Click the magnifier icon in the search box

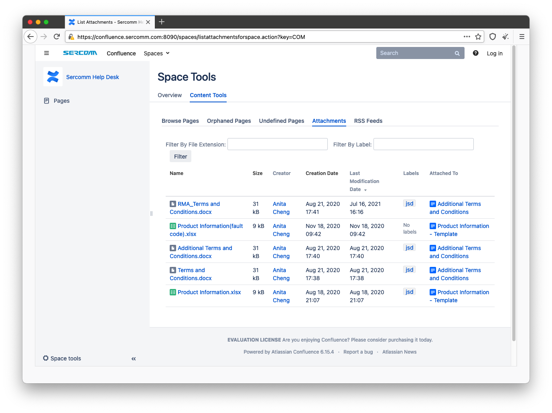(x=457, y=53)
